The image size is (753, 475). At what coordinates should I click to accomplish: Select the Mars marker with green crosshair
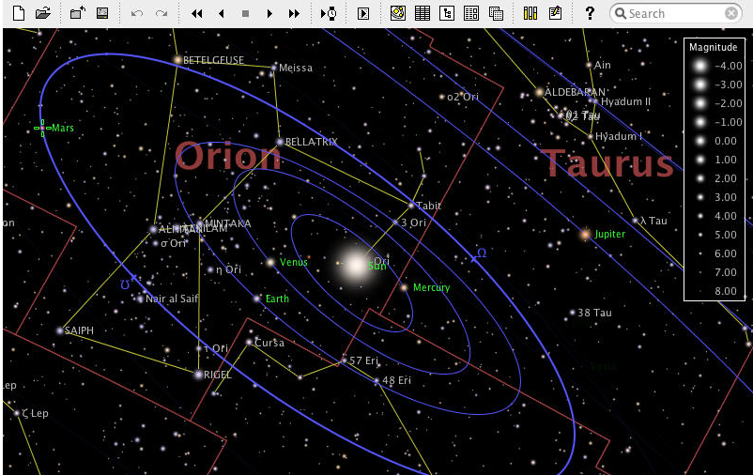coord(42,129)
